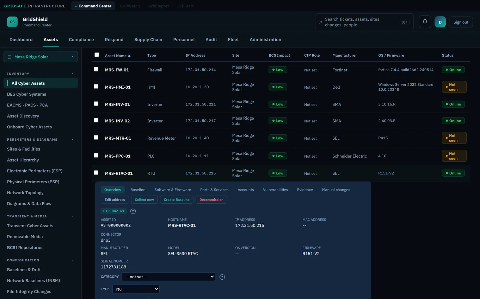Switch to the Baseline detail tab
The height and width of the screenshot is (299, 480).
(x=138, y=190)
